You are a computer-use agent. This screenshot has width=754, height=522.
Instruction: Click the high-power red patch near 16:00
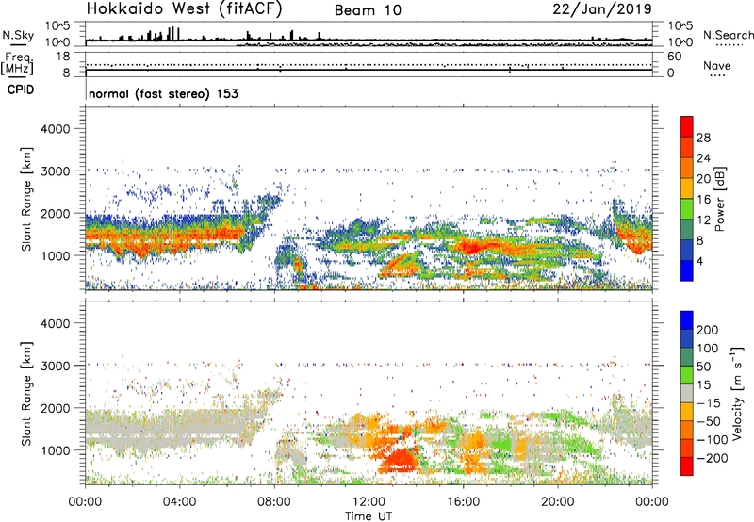[x=474, y=248]
